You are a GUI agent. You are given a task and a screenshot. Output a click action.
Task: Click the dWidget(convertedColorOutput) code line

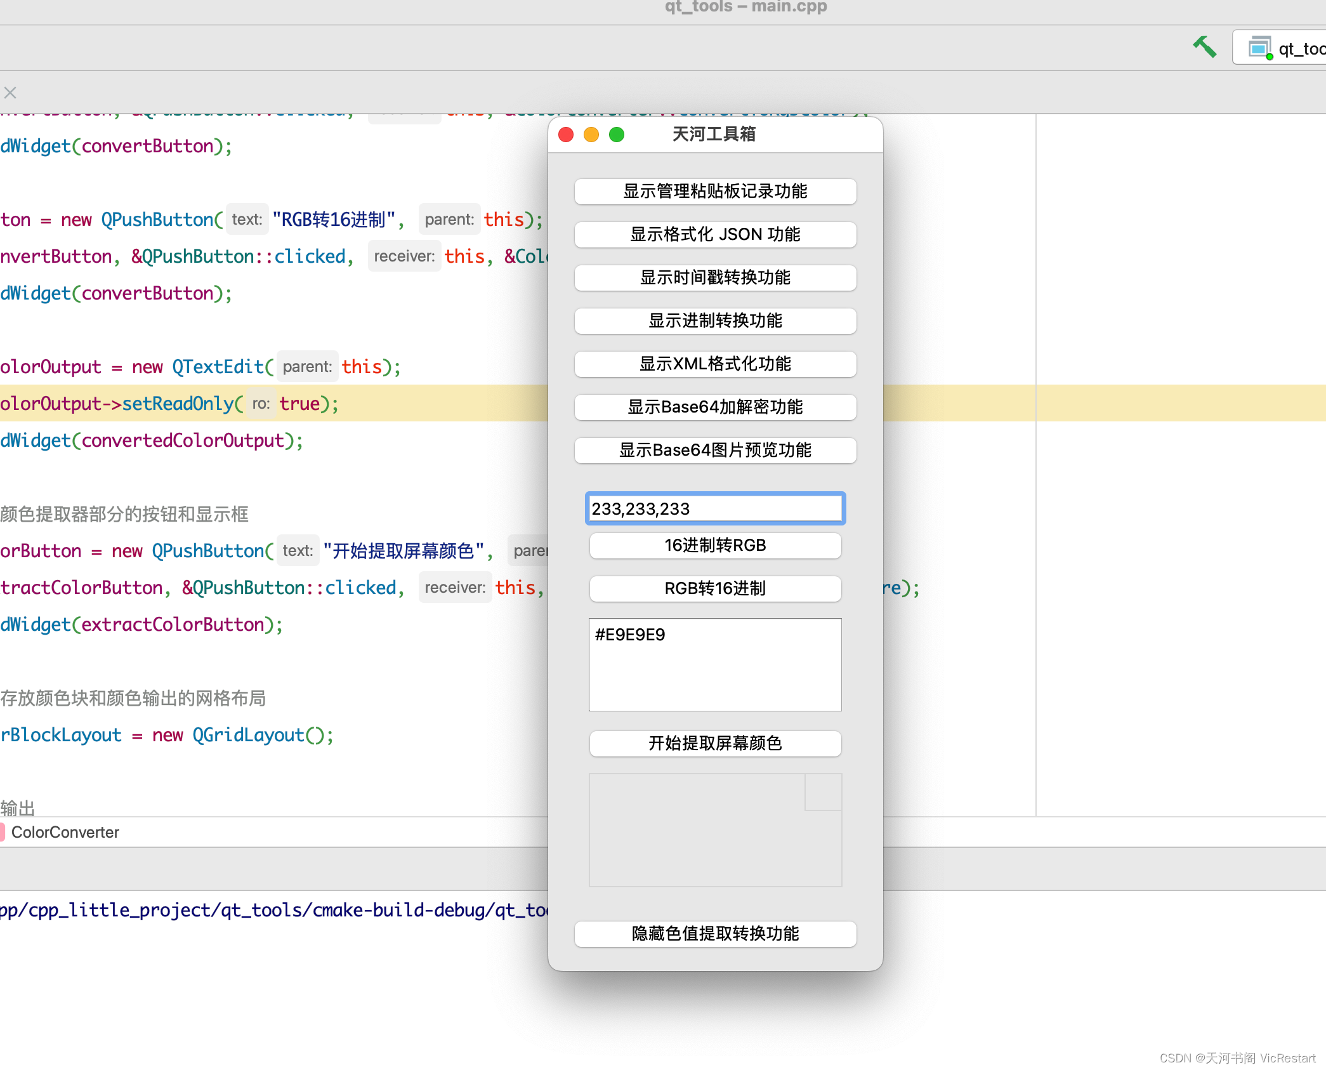coord(152,440)
